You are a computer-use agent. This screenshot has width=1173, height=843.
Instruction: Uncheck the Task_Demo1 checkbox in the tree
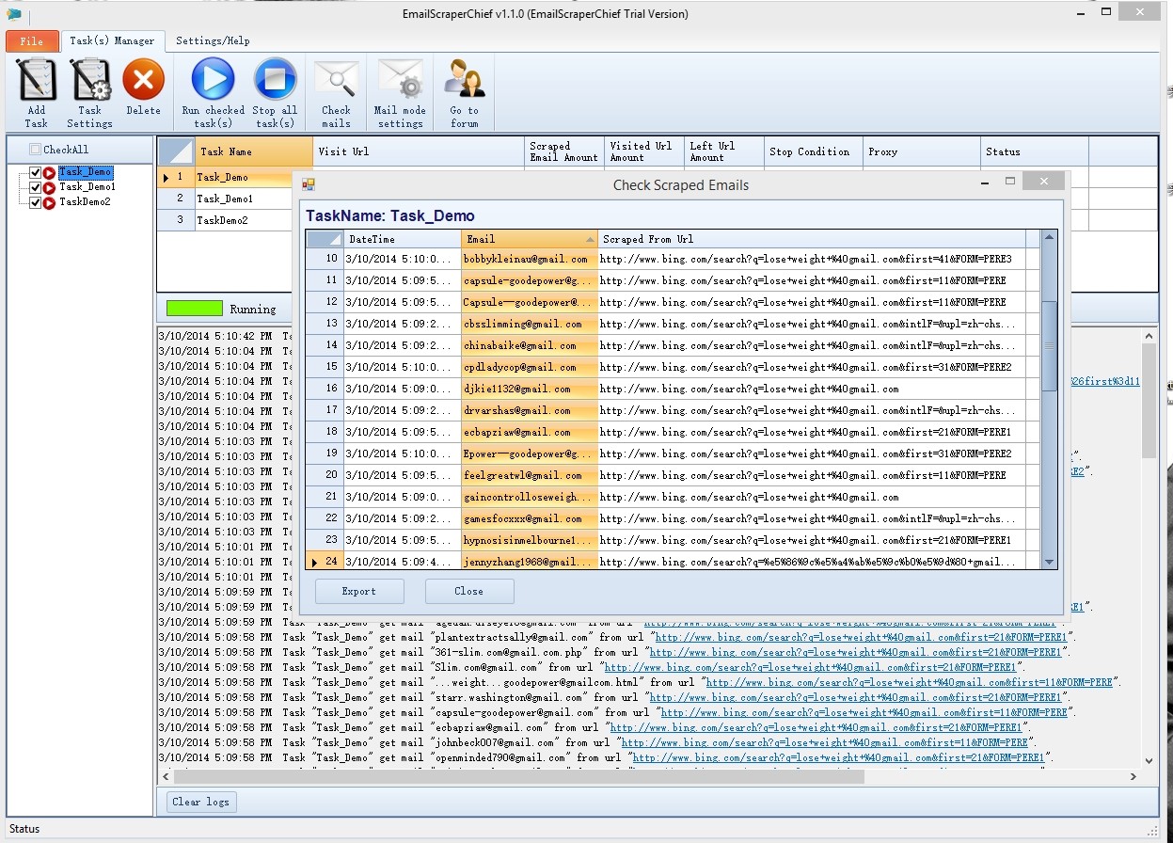(x=35, y=187)
